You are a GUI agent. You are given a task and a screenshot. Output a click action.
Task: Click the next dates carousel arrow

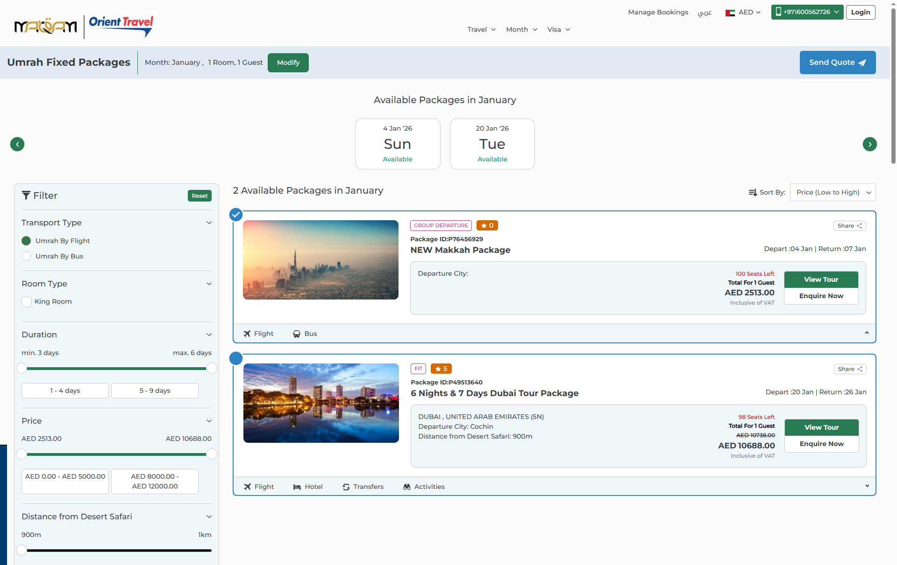[869, 144]
